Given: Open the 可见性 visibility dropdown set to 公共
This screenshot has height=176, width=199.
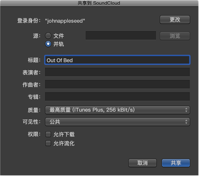Looking at the screenshot, I should click(117, 122).
